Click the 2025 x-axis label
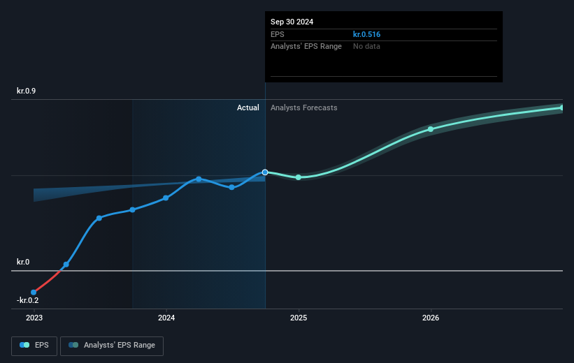574x363 pixels. (x=299, y=318)
